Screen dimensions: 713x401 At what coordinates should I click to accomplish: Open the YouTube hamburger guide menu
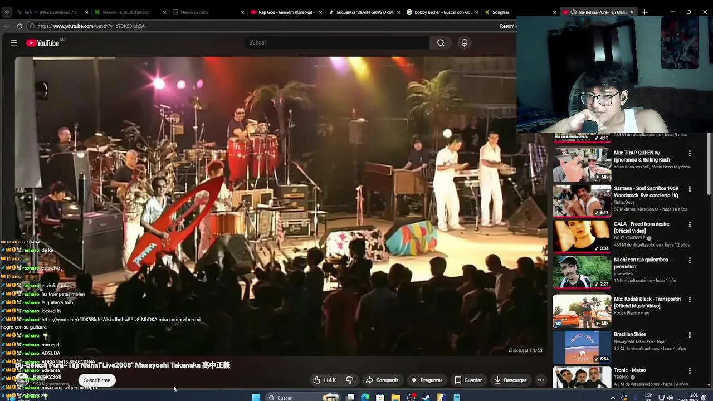pyautogui.click(x=14, y=43)
